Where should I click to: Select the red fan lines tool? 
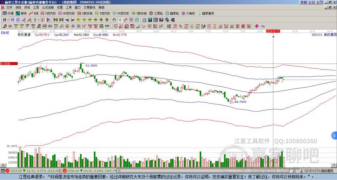click(x=121, y=26)
